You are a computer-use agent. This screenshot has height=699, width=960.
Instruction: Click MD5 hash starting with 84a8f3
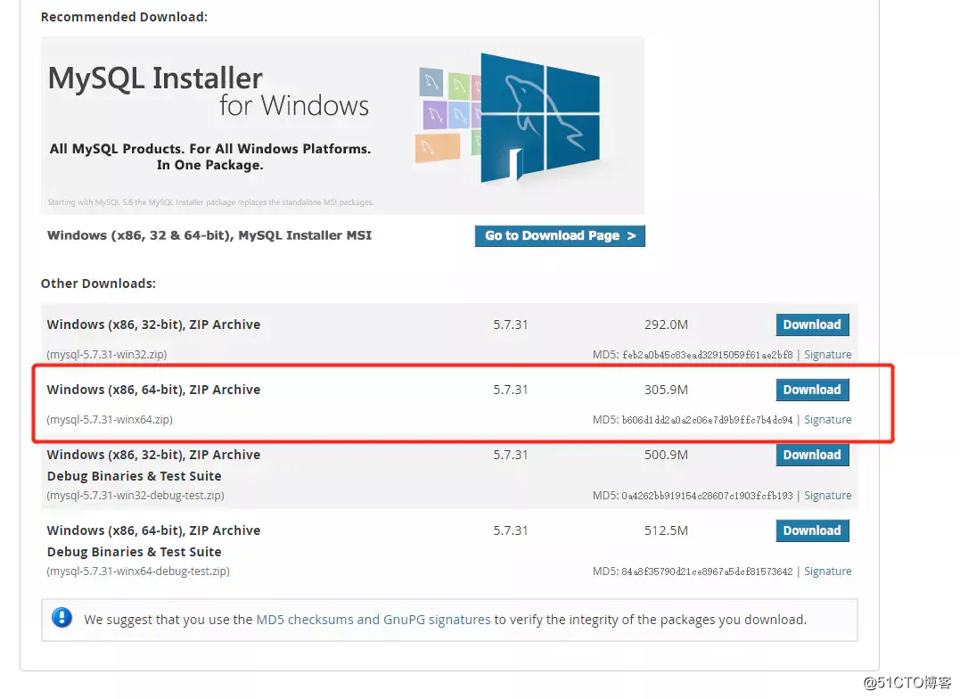(707, 572)
